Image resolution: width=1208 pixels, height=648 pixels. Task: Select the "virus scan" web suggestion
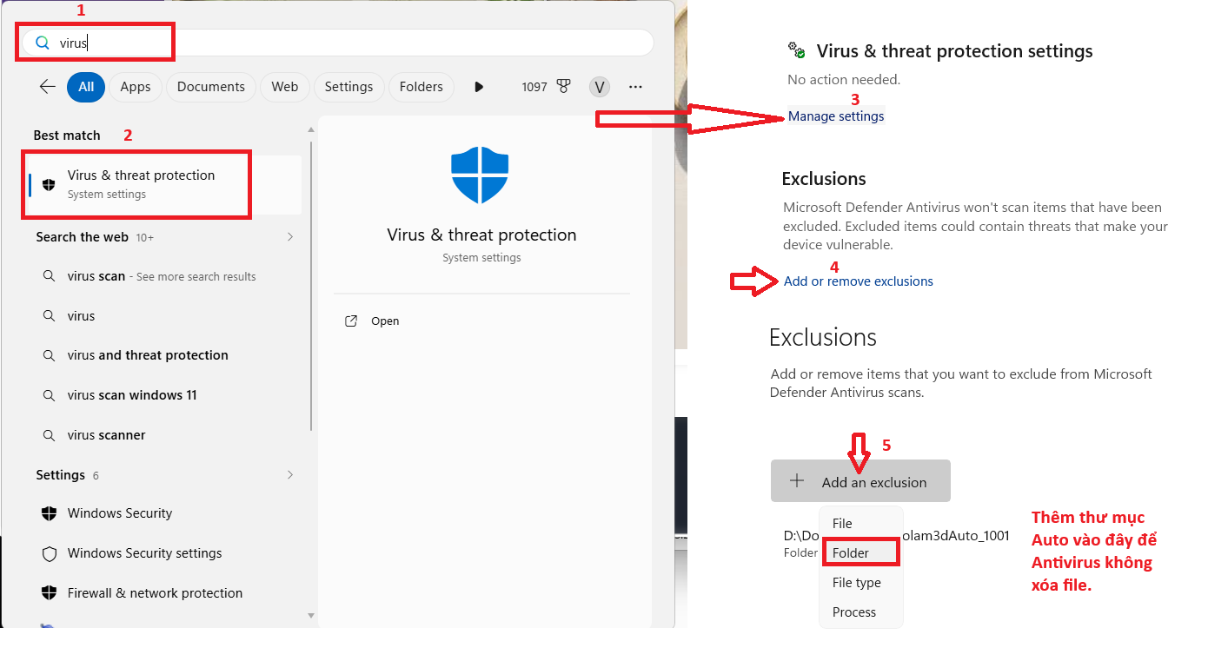tap(163, 276)
